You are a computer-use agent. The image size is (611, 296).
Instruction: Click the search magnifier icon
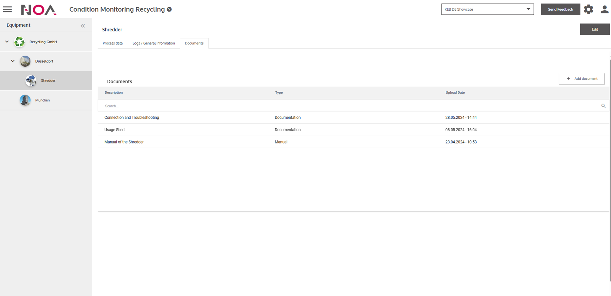[603, 106]
